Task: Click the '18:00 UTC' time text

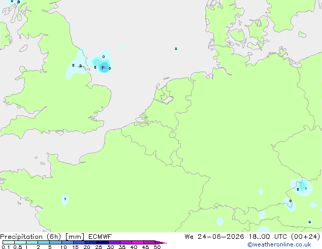Action: [268, 237]
